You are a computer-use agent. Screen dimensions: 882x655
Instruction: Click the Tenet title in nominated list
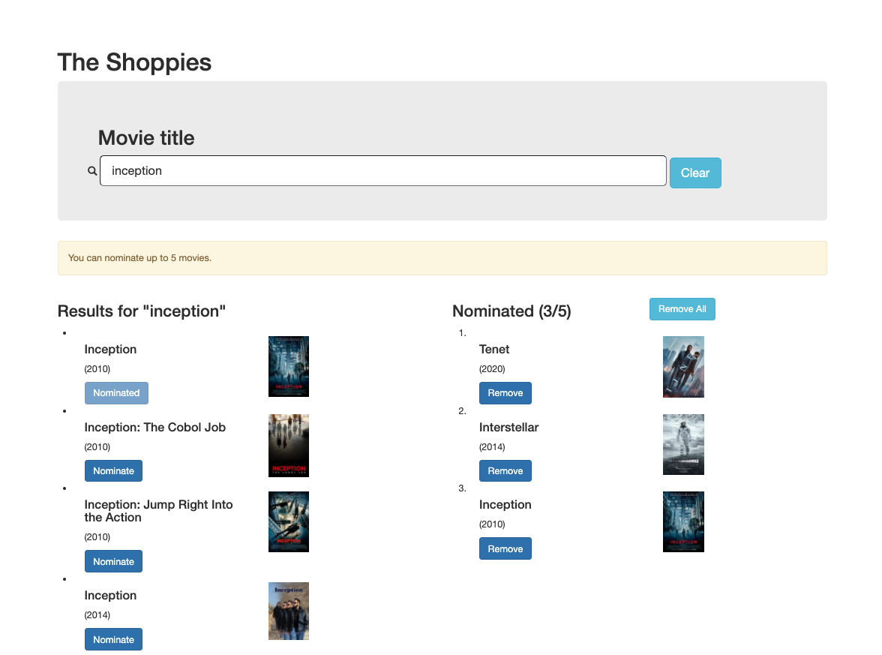[x=493, y=350]
